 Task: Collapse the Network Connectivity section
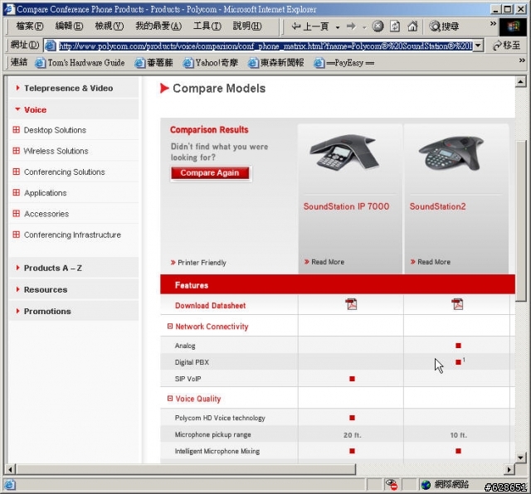(x=170, y=327)
